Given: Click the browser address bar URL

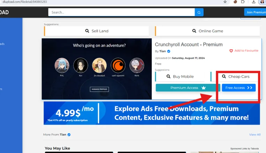Looking at the screenshot, I should 25,2.
